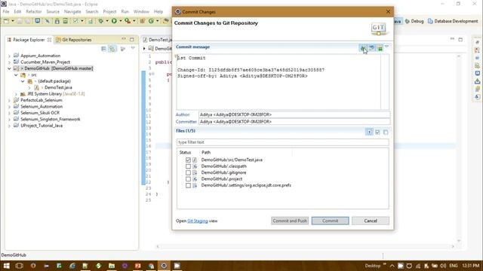
Task: Open the Git Staging view link
Action: coord(198,221)
